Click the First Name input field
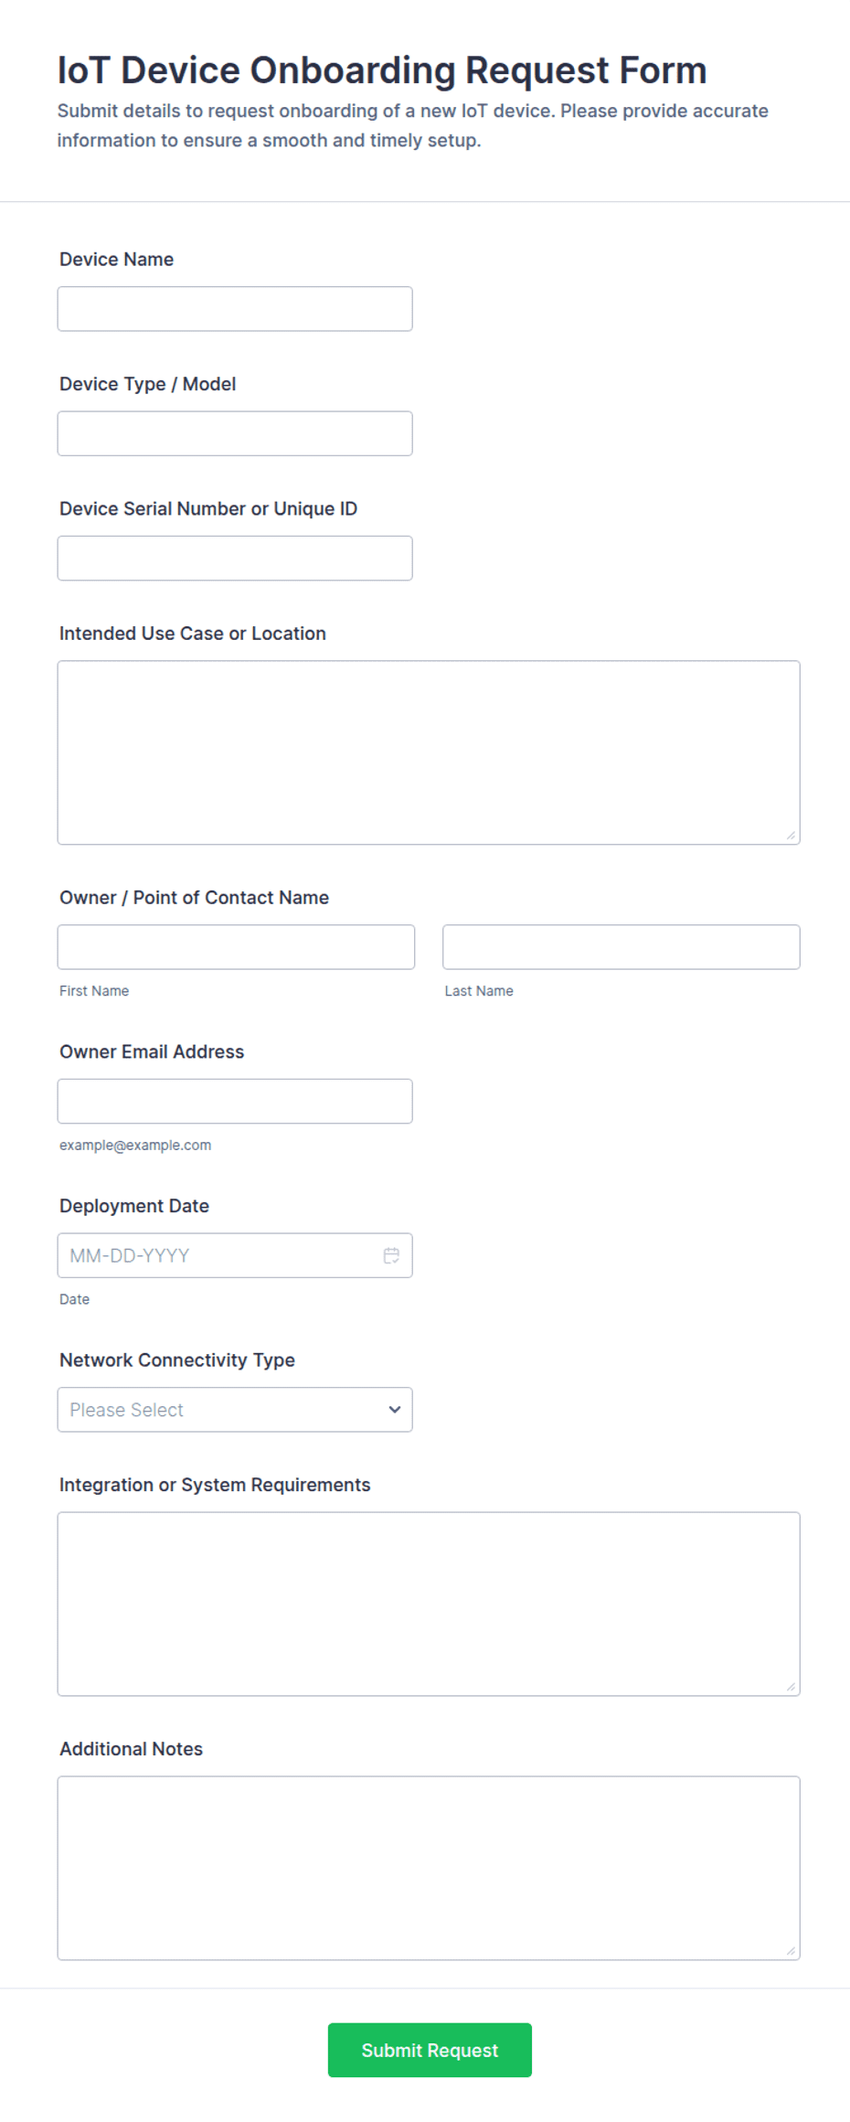 [x=236, y=946]
